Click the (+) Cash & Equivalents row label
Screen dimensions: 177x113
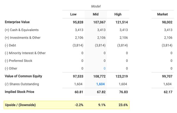tap(22, 30)
